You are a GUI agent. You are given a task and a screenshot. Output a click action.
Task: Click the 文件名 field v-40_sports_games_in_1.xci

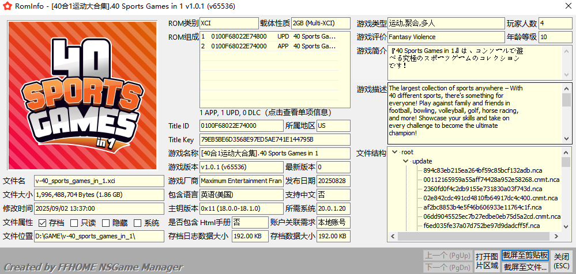[99, 181]
